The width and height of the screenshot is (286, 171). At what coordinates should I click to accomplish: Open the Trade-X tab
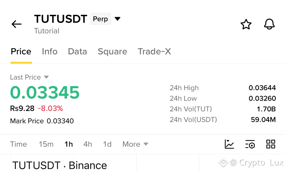pyautogui.click(x=154, y=51)
